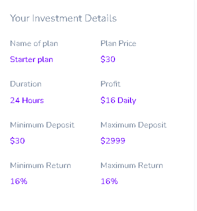This screenshot has width=197, height=211.
Task: Click the 16% maximum return value
Action: (x=109, y=181)
